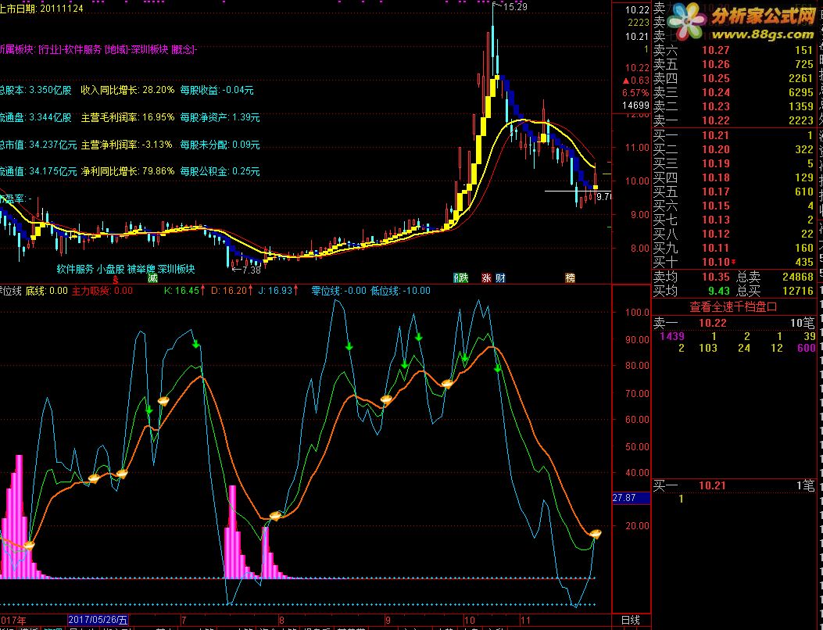Click the 日线 period label

tap(631, 621)
